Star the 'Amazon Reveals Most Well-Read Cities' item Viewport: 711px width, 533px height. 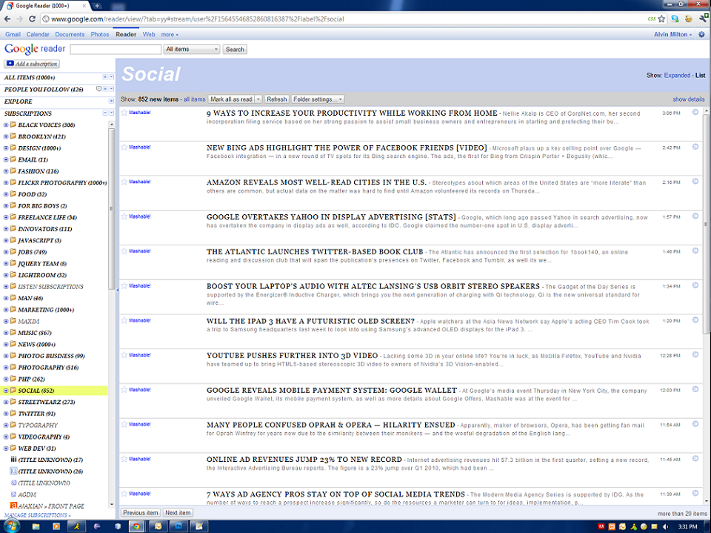[124, 182]
